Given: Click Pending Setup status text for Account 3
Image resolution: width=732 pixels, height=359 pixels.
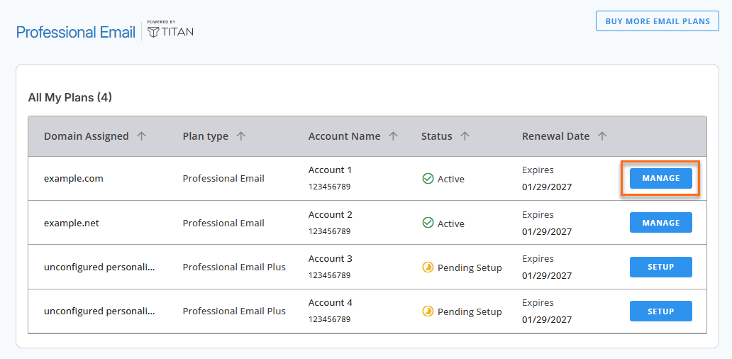Looking at the screenshot, I should [470, 268].
